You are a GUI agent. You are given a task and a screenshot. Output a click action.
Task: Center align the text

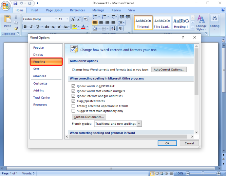(x=101, y=23)
